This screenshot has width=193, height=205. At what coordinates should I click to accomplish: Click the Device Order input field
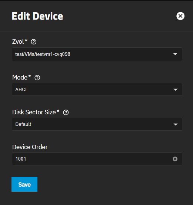(97, 159)
